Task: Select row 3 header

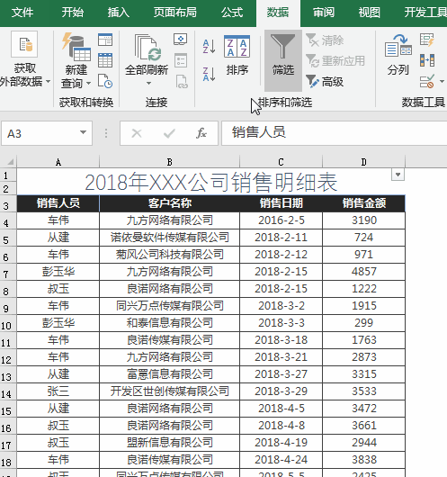Action: click(8, 203)
